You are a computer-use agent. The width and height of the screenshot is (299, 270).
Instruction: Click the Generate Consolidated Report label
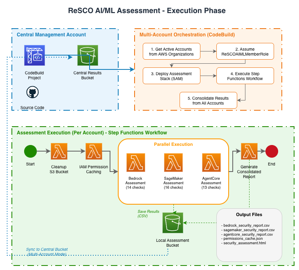249,172
